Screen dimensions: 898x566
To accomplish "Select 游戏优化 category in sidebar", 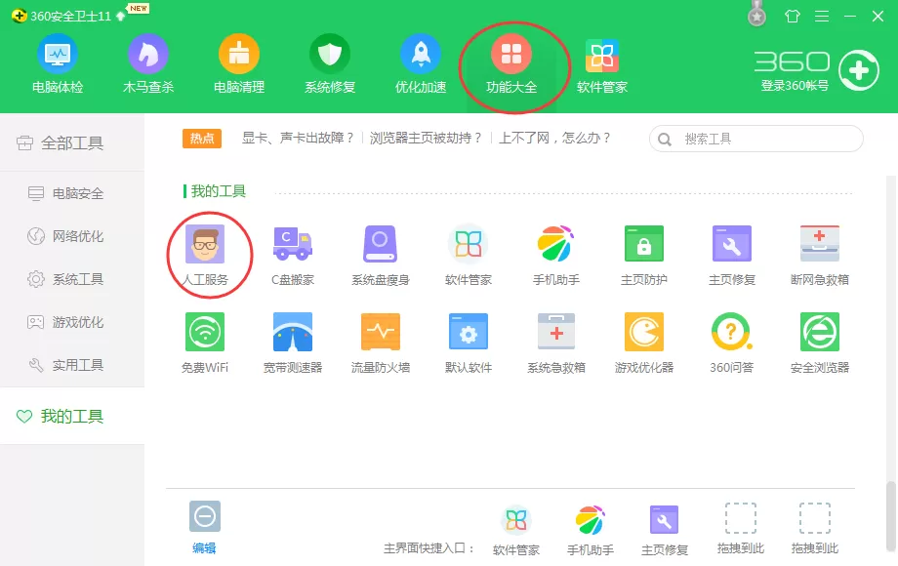I will click(72, 322).
